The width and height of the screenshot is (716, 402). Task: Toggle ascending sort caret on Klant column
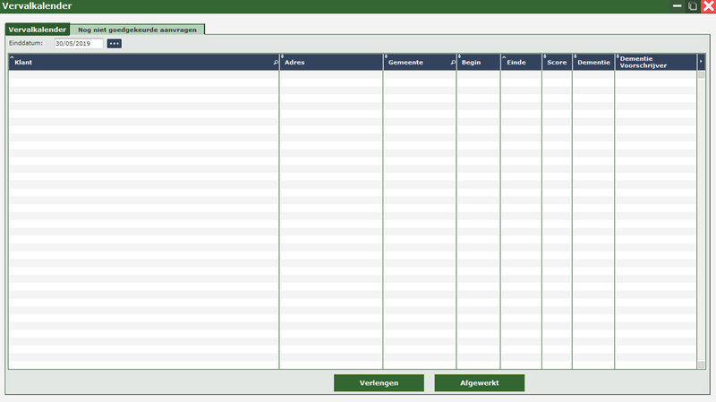point(12,57)
